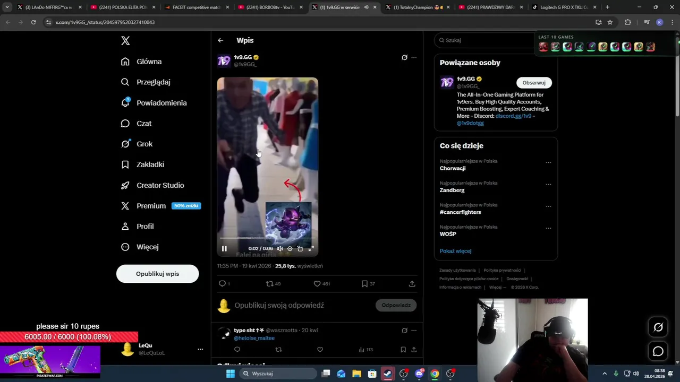Expand video to fullscreen

311,248
